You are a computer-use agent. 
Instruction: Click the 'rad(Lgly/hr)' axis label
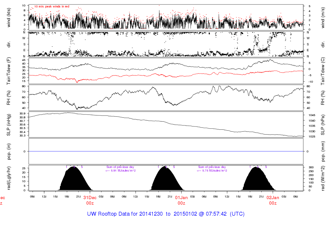tap(9, 178)
